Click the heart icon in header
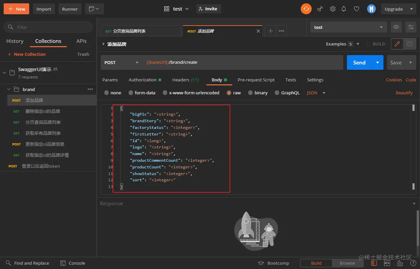Image resolution: width=420 pixels, height=269 pixels. 357,9
